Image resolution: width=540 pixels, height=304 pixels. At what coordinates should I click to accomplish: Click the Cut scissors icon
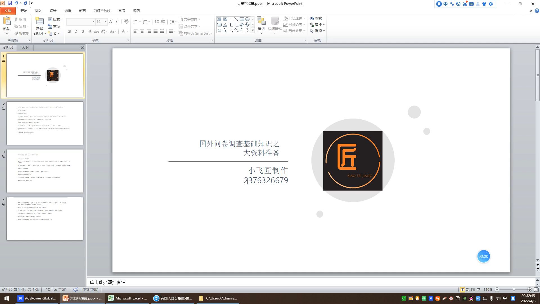pyautogui.click(x=16, y=19)
